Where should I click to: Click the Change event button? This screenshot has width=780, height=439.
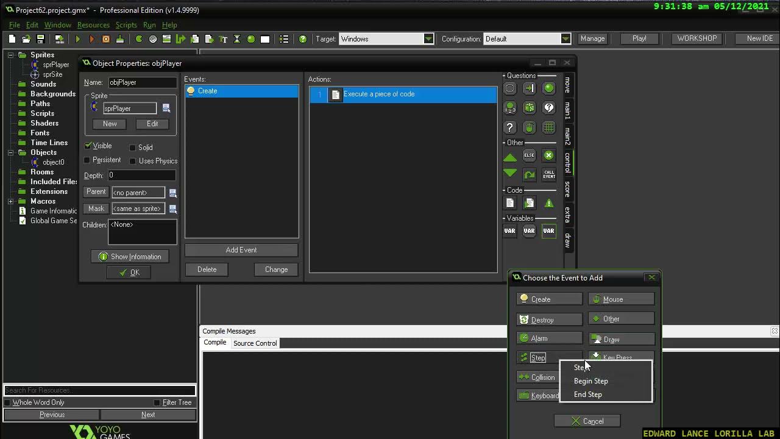(276, 269)
